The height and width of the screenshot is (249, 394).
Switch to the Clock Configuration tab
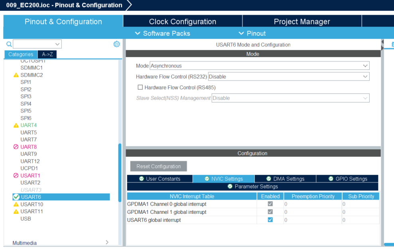[x=183, y=21]
